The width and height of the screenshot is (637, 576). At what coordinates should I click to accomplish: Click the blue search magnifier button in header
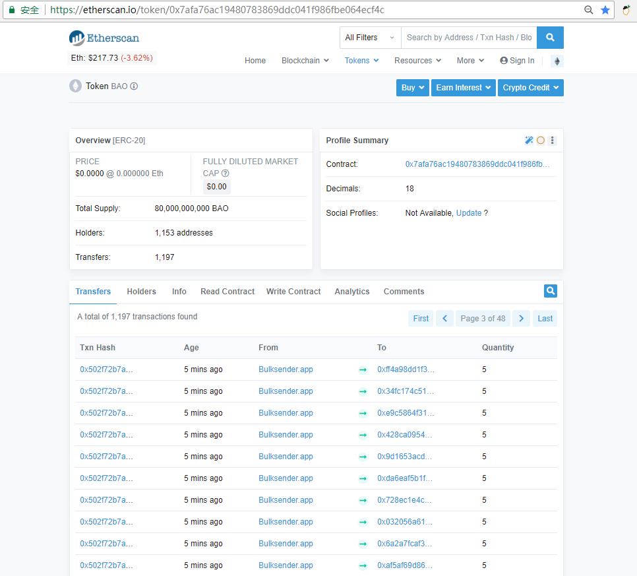pos(550,38)
